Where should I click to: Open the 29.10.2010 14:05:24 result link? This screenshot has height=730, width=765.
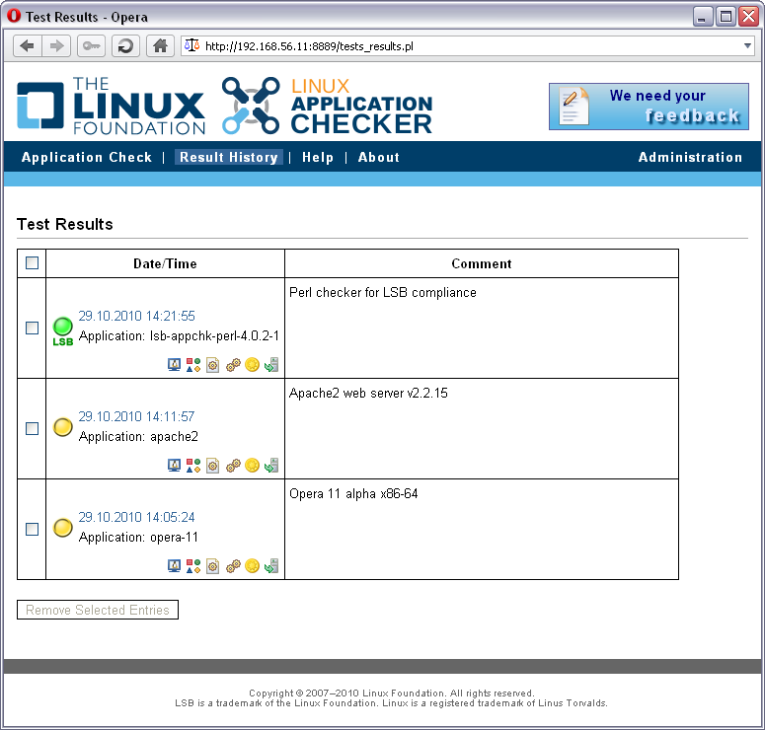point(136,517)
